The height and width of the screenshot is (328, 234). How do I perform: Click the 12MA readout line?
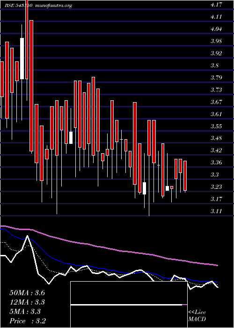pyautogui.click(x=27, y=302)
